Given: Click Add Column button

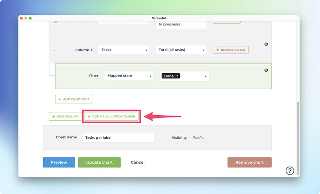Looking at the screenshot, I should [65, 116].
